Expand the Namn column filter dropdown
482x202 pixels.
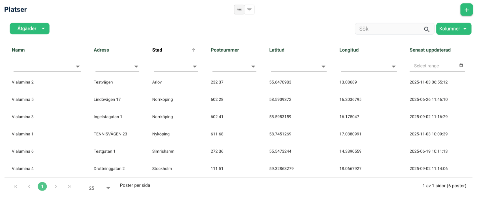pyautogui.click(x=78, y=67)
